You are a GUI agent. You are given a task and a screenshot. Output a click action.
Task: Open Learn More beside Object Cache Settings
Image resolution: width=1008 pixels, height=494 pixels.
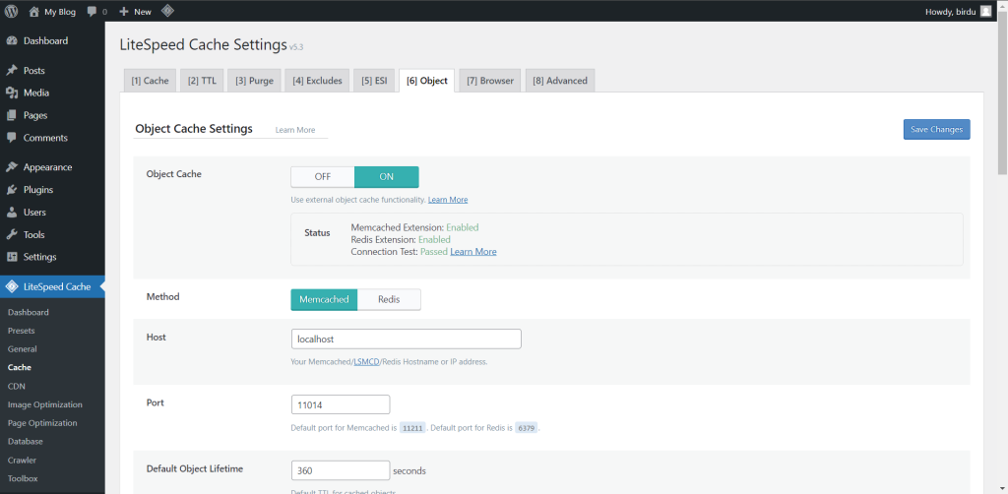(295, 130)
